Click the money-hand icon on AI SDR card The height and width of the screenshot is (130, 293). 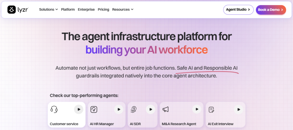pos(134,109)
